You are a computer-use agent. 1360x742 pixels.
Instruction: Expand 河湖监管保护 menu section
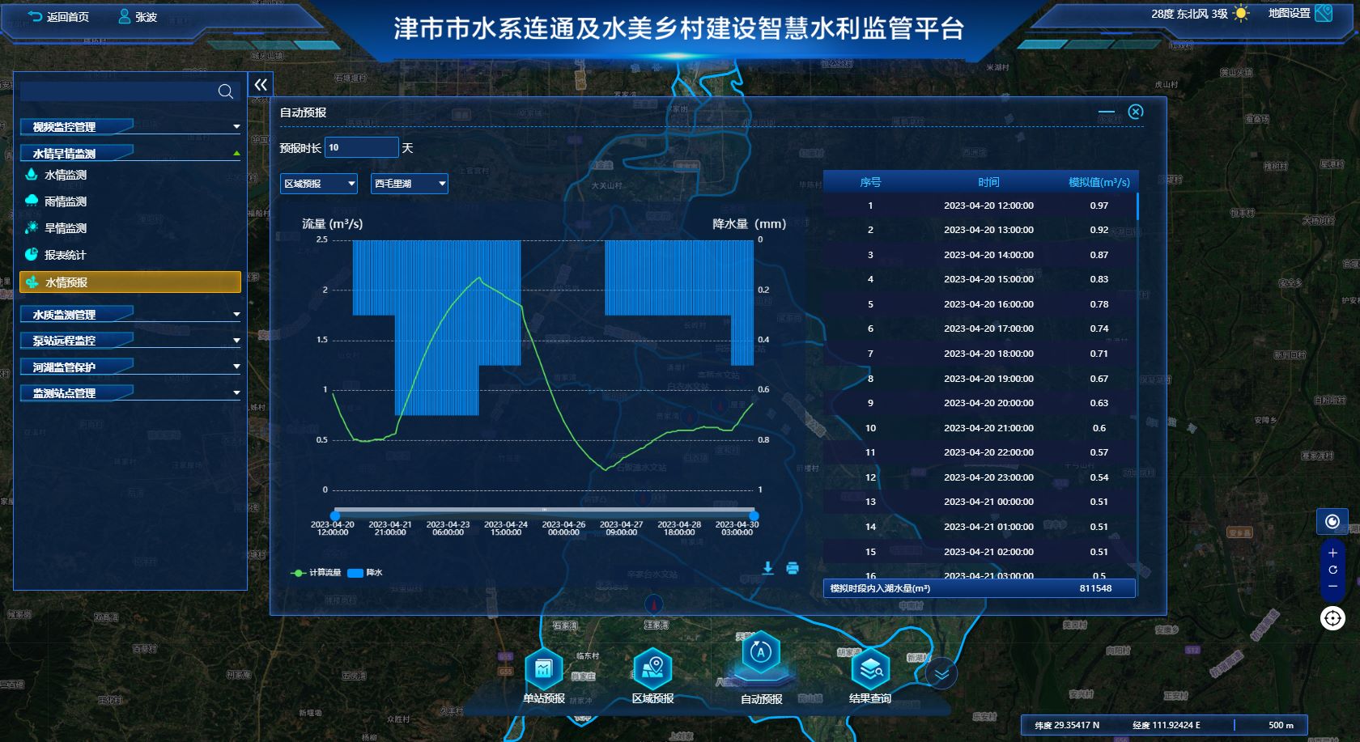point(130,367)
